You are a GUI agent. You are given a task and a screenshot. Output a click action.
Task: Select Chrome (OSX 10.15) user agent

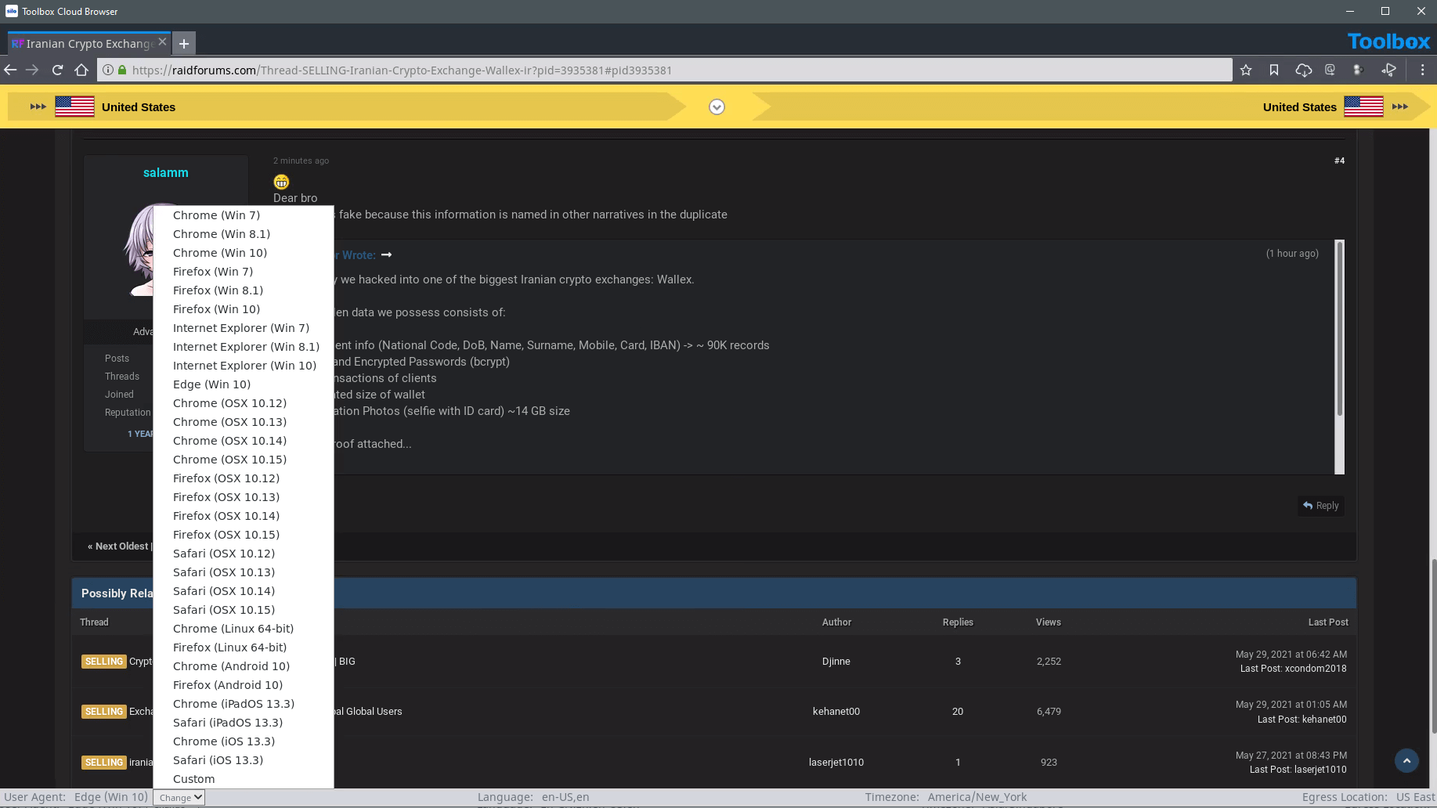tap(243, 460)
